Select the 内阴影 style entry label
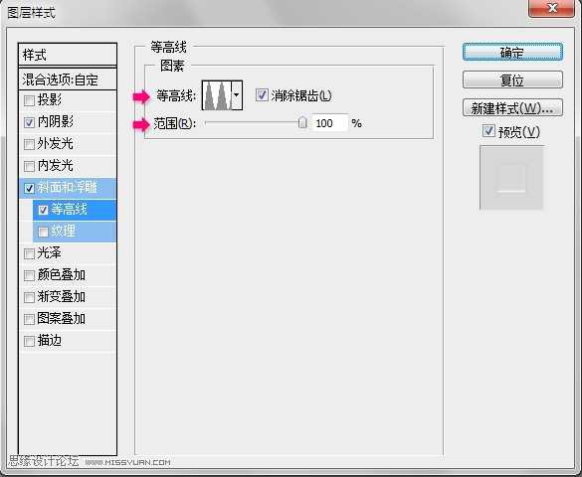Viewport: 582px width, 477px height. tap(56, 121)
